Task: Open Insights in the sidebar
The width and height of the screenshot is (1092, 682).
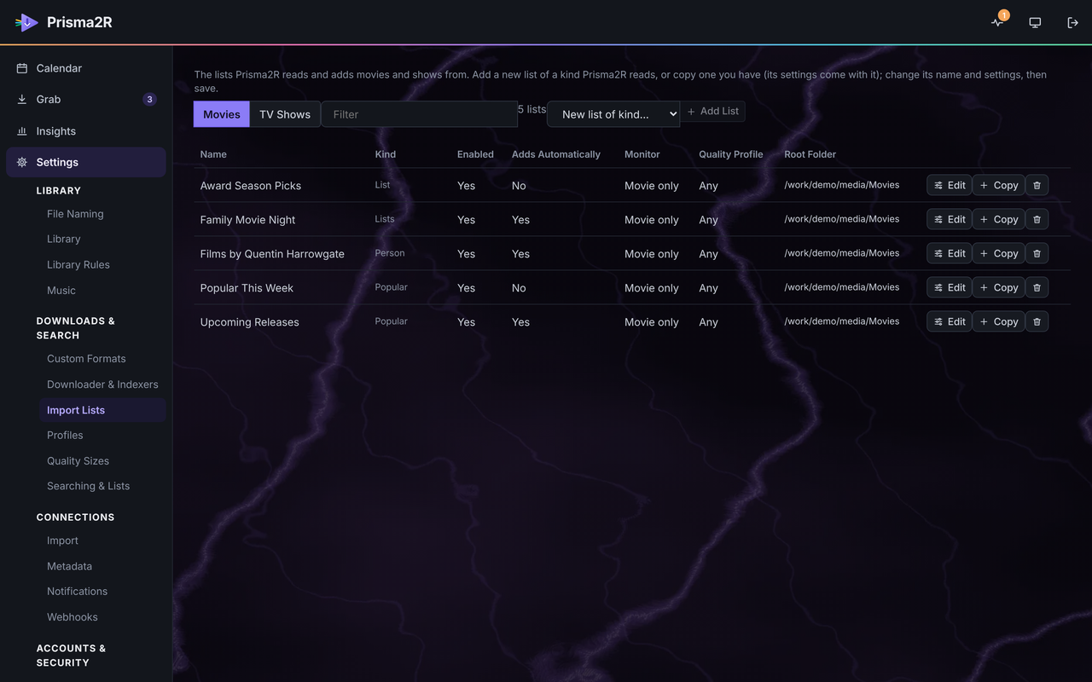Action: click(x=86, y=131)
